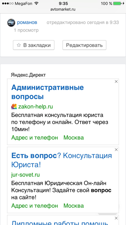
Task: Open Административные вопросы ad headline
Action: click(47, 92)
